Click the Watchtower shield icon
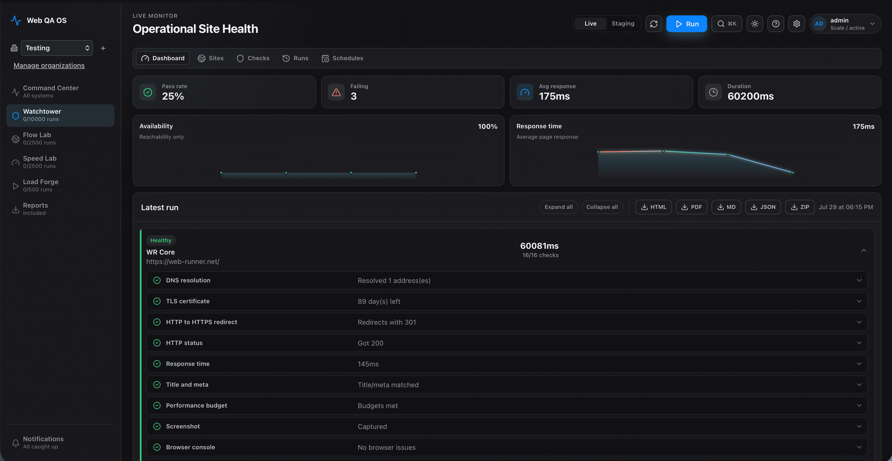This screenshot has width=892, height=461. point(16,116)
